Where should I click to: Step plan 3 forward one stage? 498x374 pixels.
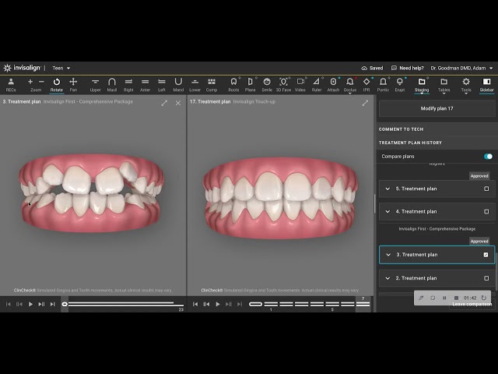point(41,304)
